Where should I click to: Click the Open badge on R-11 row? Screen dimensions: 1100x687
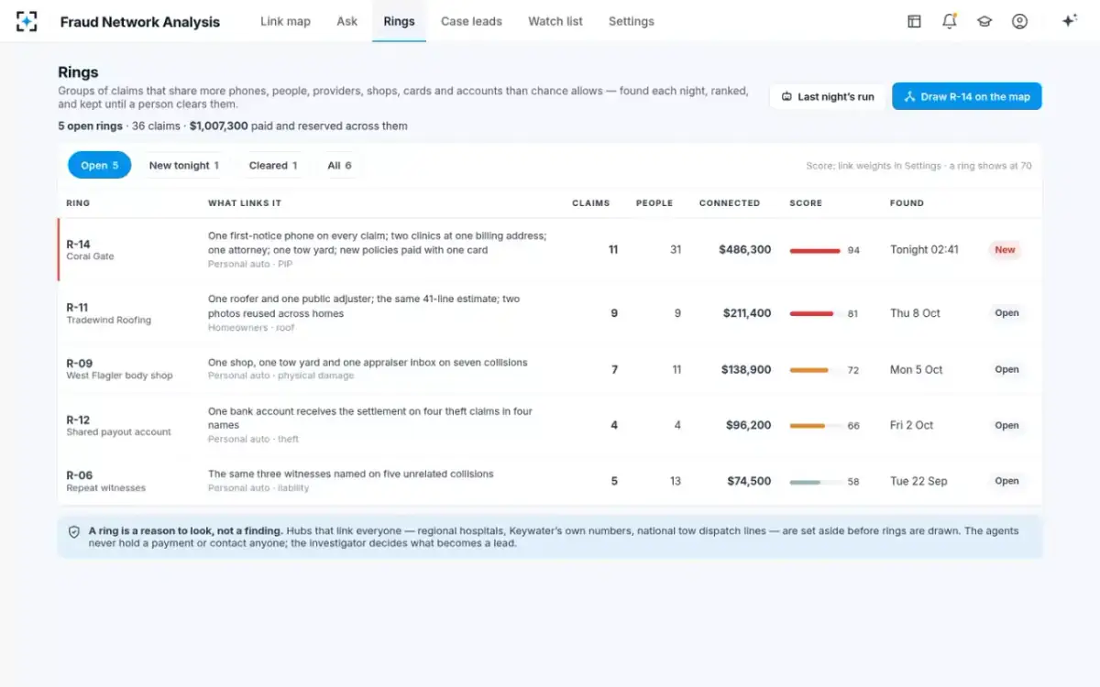[x=1006, y=313]
